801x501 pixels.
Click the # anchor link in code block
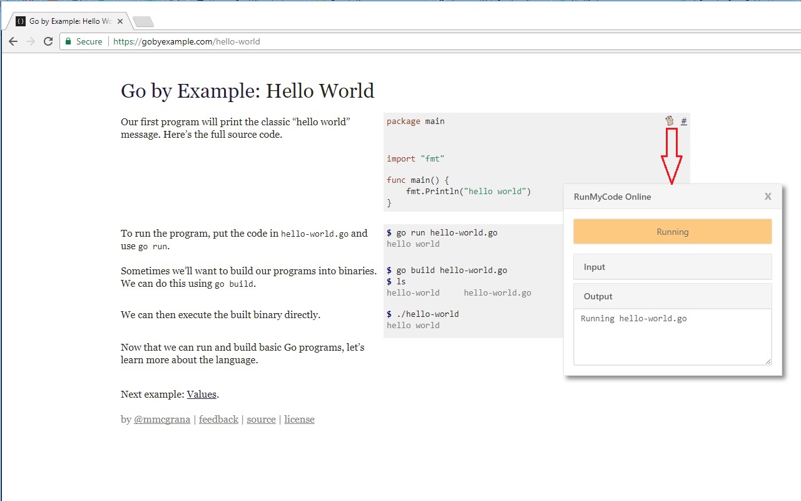[684, 121]
